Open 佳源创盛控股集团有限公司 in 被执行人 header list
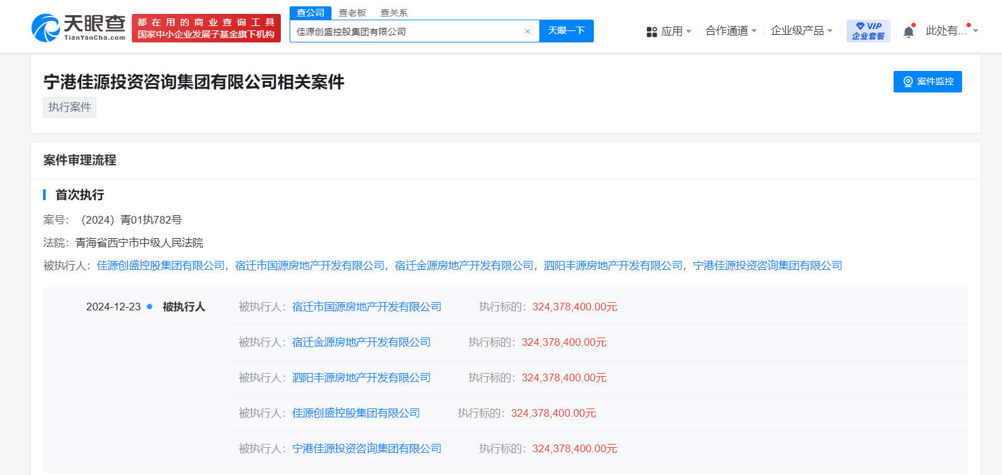Viewport: 1002px width, 475px height. coord(161,265)
